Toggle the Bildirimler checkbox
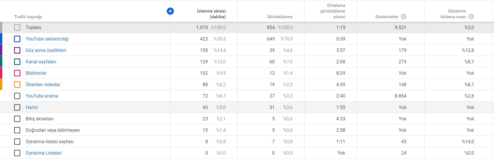 click(x=17, y=73)
